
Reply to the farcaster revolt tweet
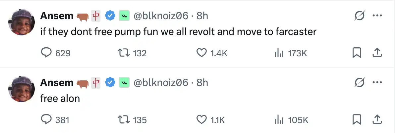pos(45,53)
